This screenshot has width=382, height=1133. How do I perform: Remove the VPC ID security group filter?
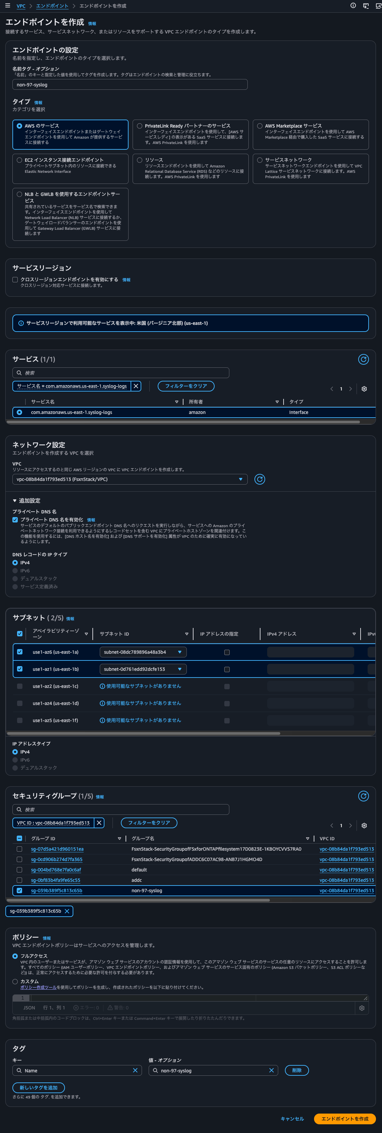pos(99,823)
